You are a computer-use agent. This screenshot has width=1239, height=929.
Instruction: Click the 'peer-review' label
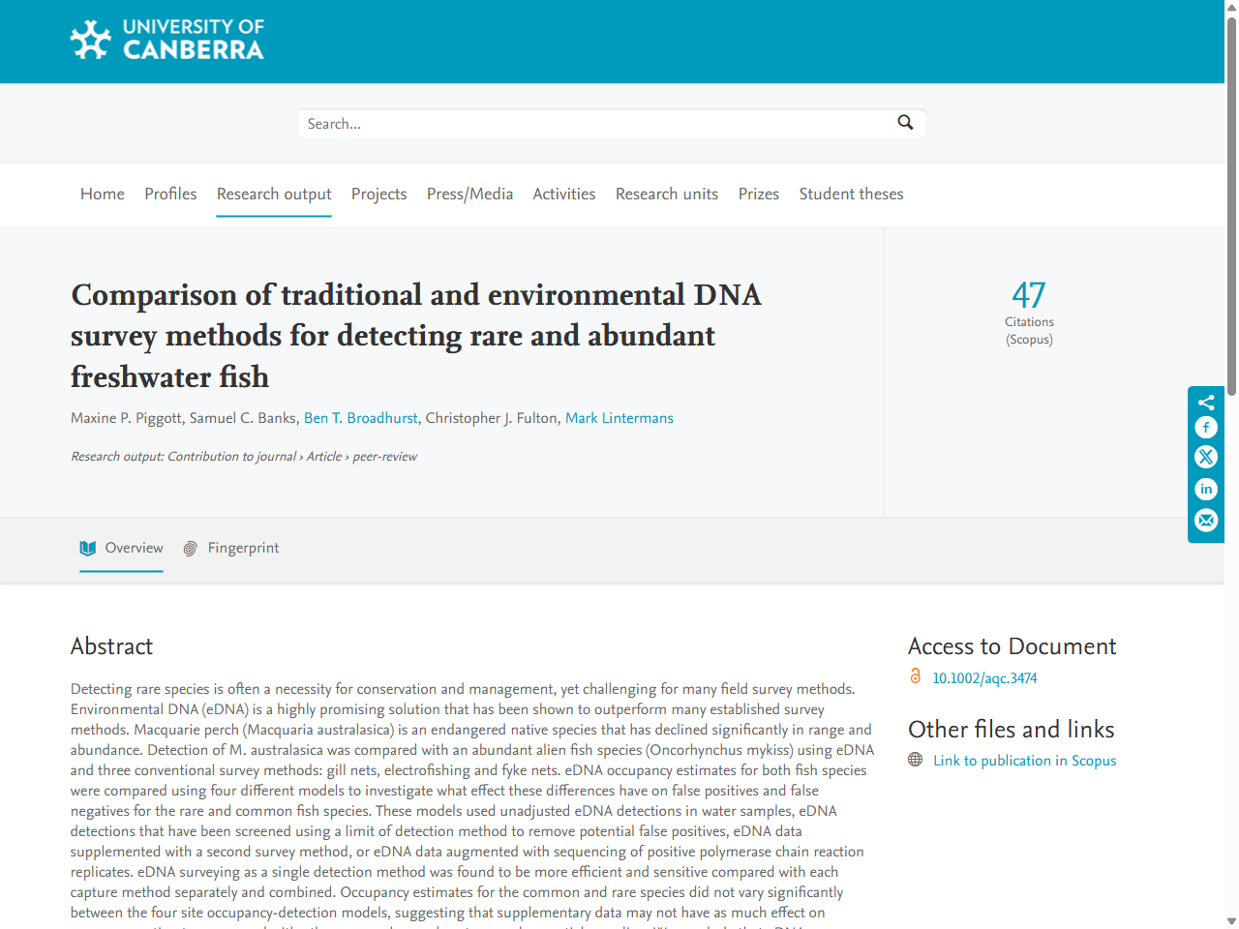(x=384, y=457)
